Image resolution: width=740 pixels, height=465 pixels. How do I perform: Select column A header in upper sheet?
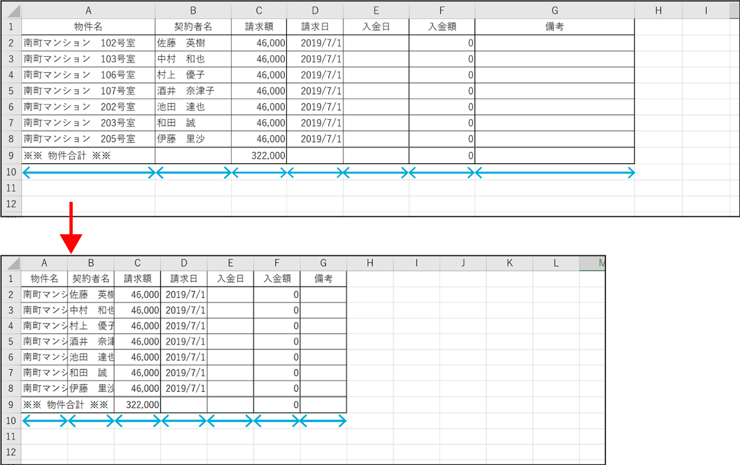pos(88,10)
